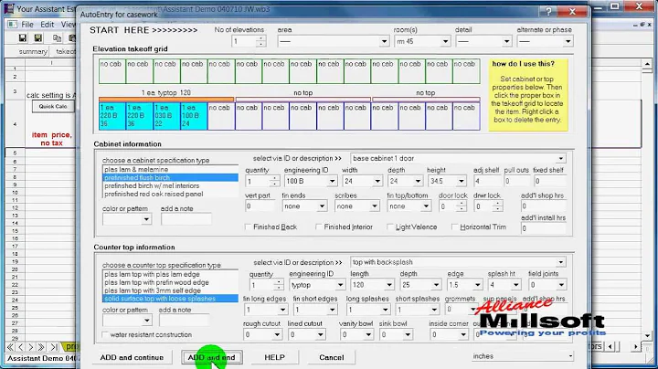Select prefinished flush birch specification

click(170, 178)
